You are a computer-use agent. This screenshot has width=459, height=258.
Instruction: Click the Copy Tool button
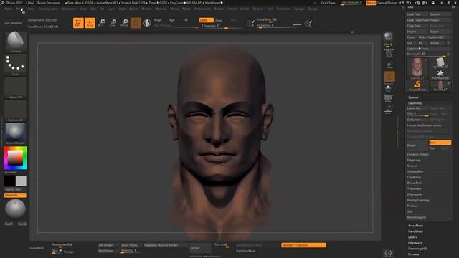(x=417, y=26)
